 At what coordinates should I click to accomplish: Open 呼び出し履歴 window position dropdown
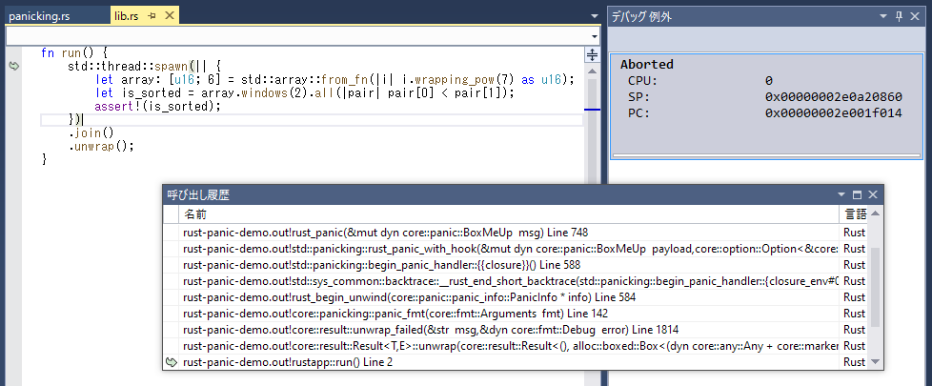[840, 194]
